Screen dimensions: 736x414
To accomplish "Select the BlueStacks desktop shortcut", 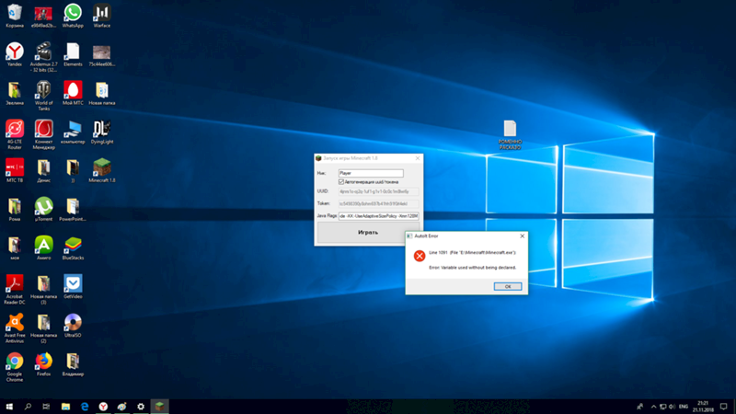I will 73,247.
